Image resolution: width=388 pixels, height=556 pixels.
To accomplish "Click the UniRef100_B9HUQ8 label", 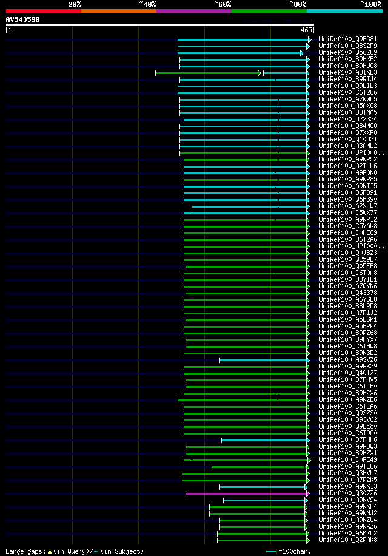I will coord(348,66).
